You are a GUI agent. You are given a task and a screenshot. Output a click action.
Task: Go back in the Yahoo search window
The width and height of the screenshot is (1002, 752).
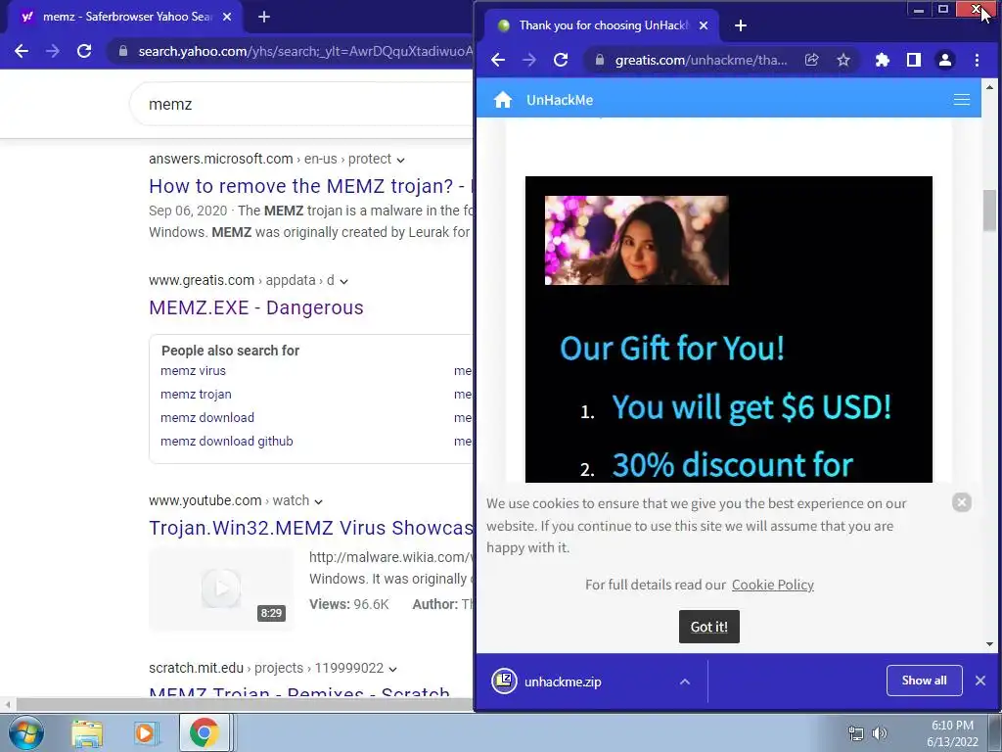[x=22, y=51]
